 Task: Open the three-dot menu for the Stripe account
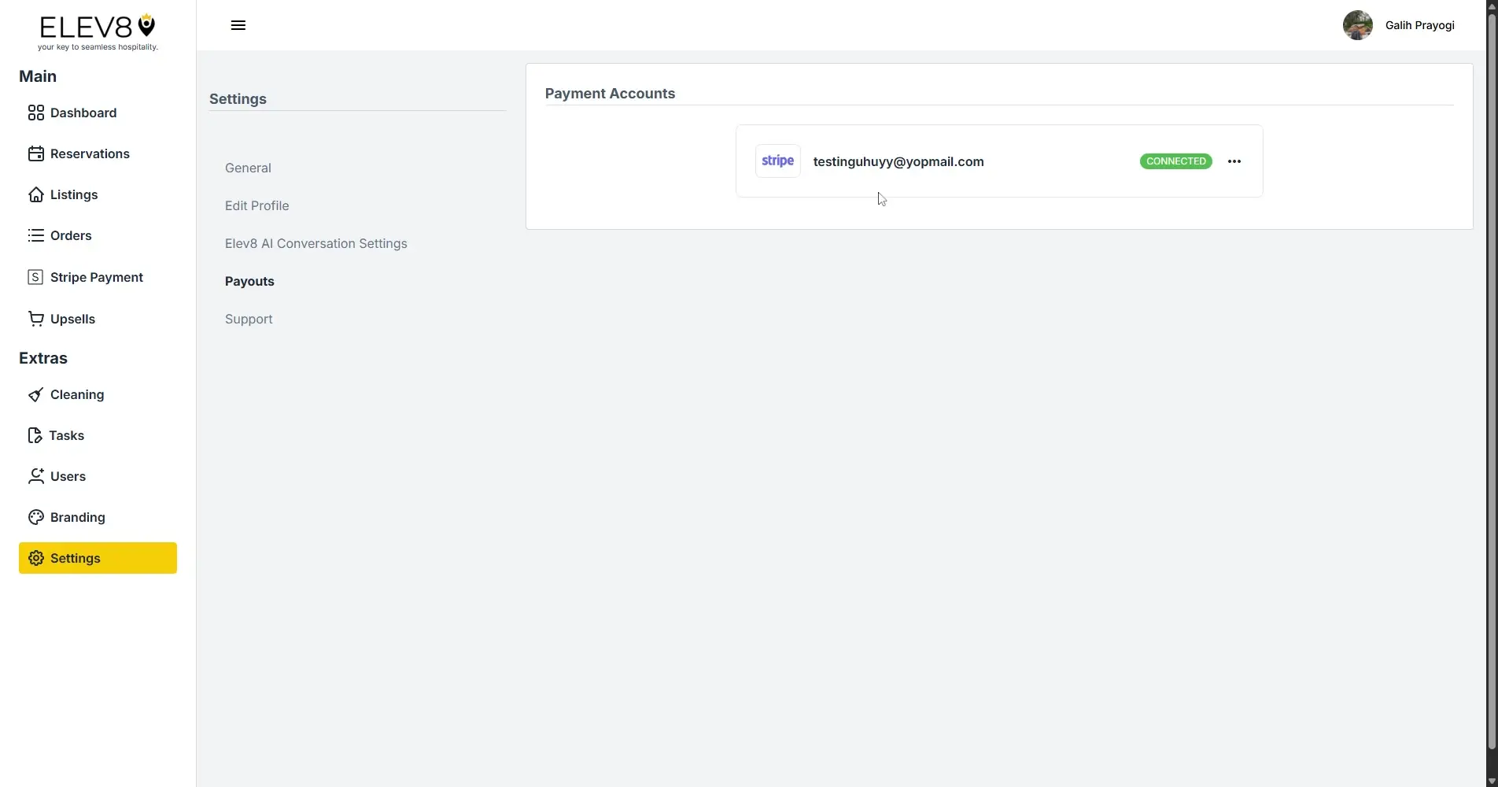tap(1233, 161)
